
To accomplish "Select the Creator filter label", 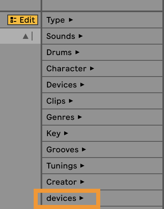I will tap(62, 182).
